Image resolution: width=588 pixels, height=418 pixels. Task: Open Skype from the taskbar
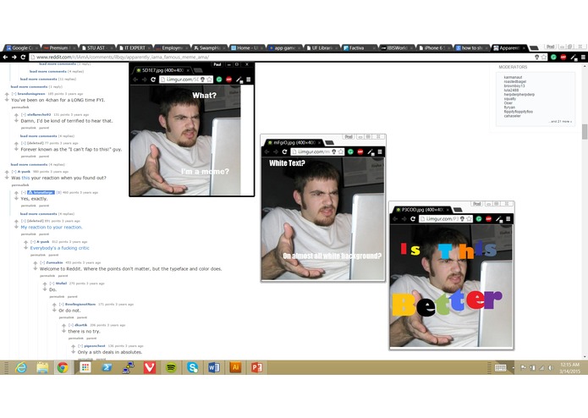(192, 367)
